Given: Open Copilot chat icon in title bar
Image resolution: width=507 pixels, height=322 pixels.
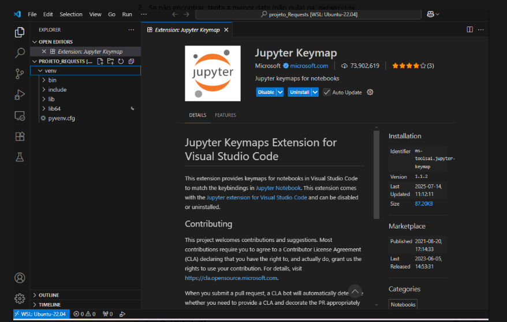Looking at the screenshot, I should tap(430, 14).
